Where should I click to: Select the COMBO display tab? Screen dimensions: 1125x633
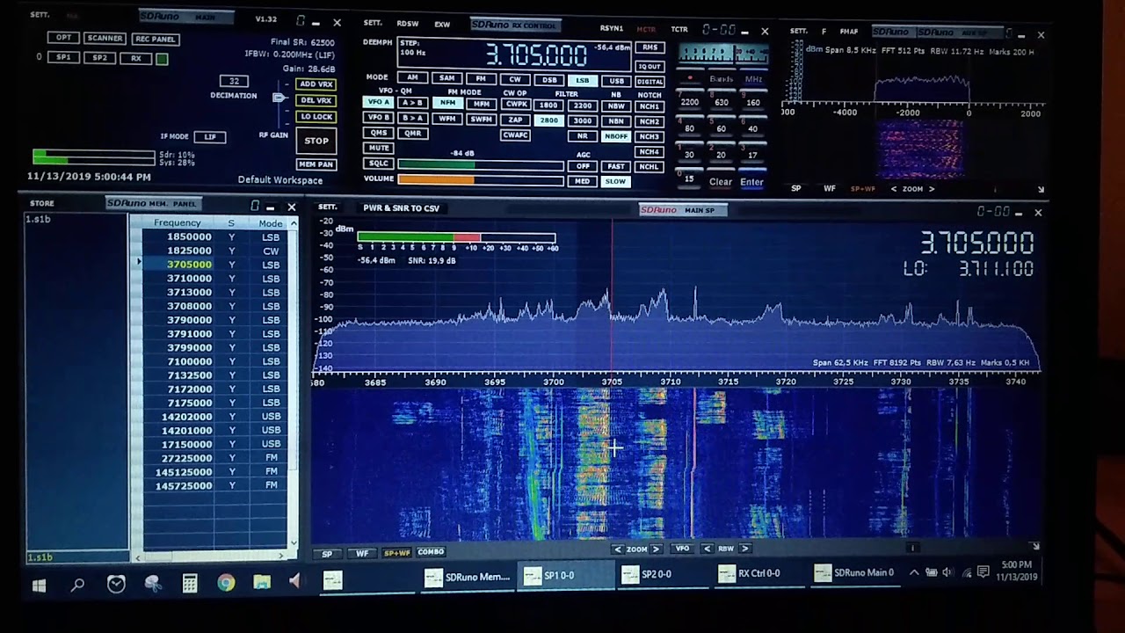[431, 552]
